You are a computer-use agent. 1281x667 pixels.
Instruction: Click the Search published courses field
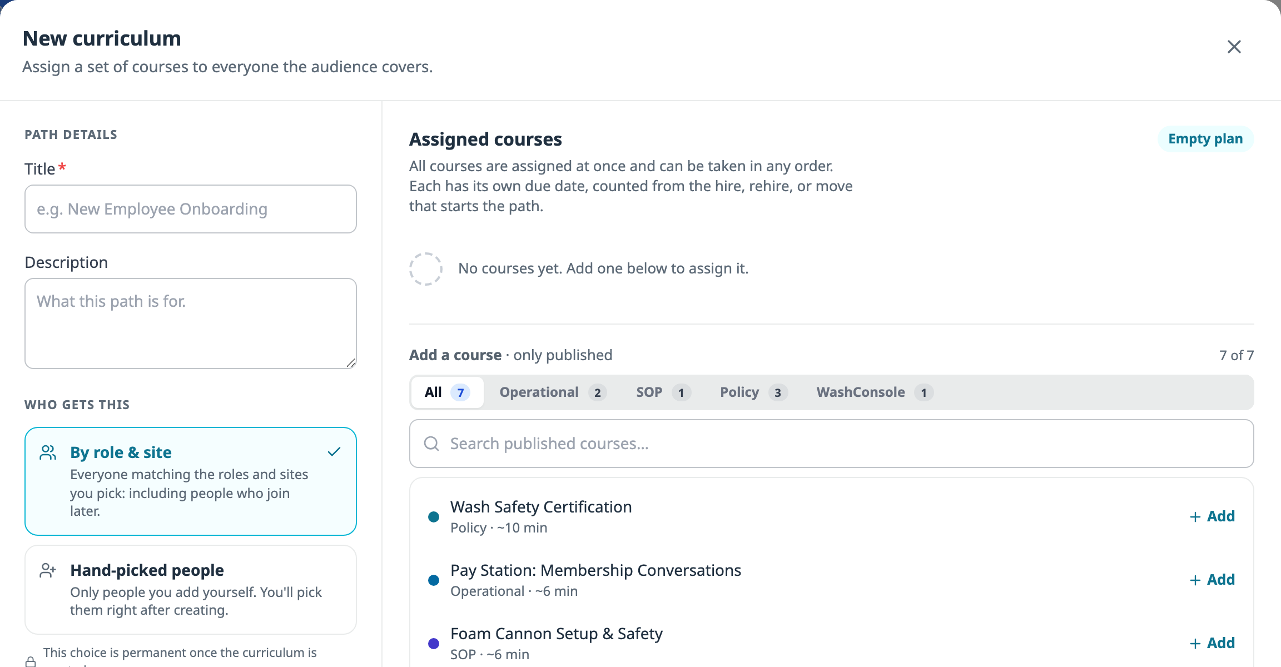point(831,444)
